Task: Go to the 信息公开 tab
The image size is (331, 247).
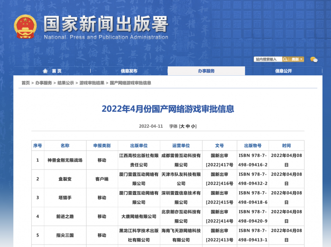Action: (283, 71)
